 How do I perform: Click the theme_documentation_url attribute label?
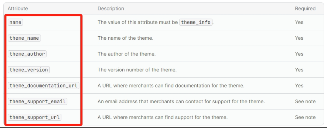click(44, 86)
